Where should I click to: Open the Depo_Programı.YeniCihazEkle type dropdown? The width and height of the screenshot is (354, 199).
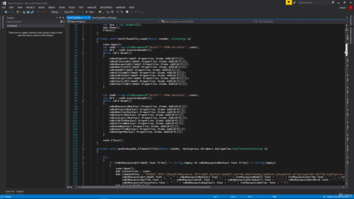point(207,22)
